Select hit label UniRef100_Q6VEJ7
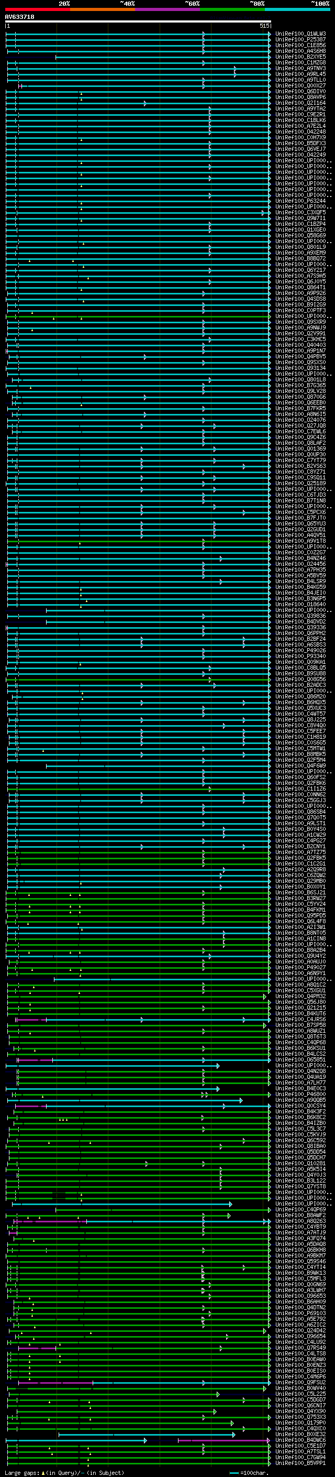The image size is (335, 1477). pyautogui.click(x=300, y=149)
